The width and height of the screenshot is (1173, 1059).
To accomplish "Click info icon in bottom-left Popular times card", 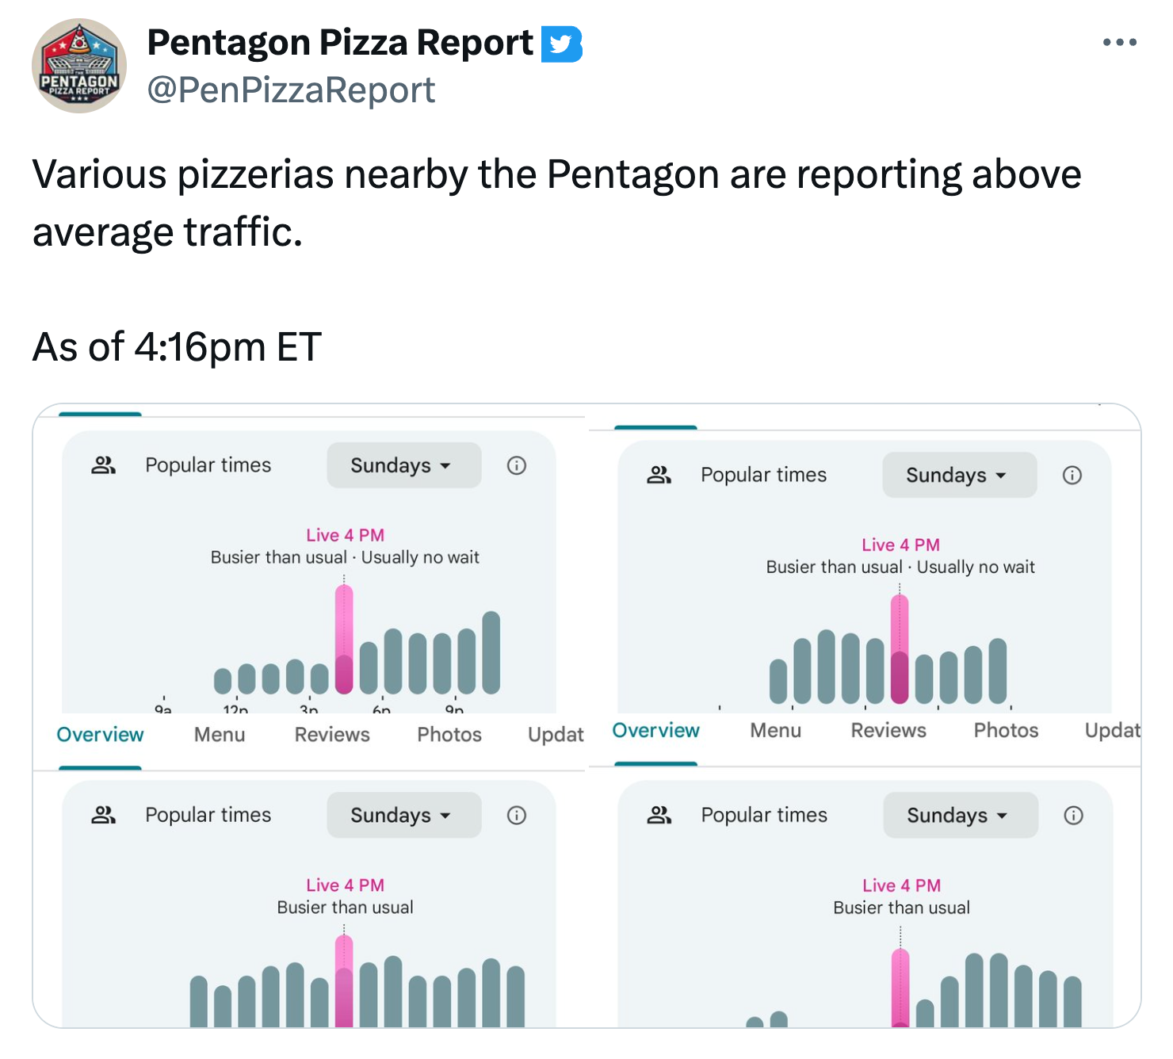I will 517,815.
